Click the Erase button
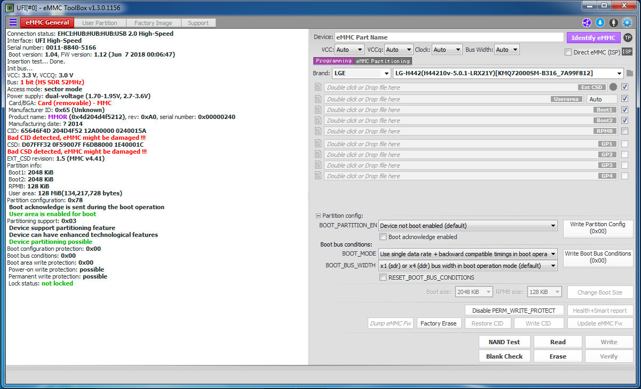Viewport: 641px width, 389px height. [558, 356]
